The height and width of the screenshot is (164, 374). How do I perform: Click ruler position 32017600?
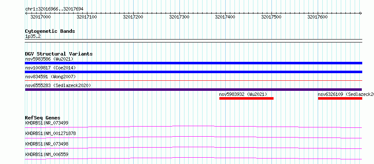pyautogui.click(x=317, y=17)
